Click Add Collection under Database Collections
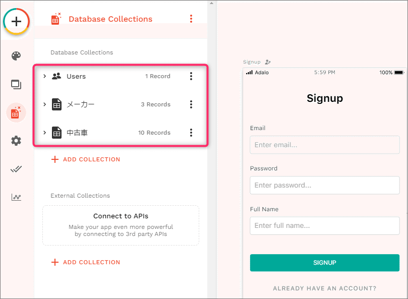The height and width of the screenshot is (299, 408). [x=86, y=159]
